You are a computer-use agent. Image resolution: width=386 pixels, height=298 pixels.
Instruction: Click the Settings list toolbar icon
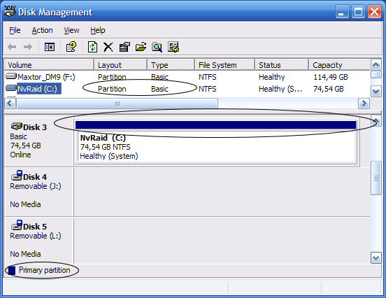pos(173,47)
